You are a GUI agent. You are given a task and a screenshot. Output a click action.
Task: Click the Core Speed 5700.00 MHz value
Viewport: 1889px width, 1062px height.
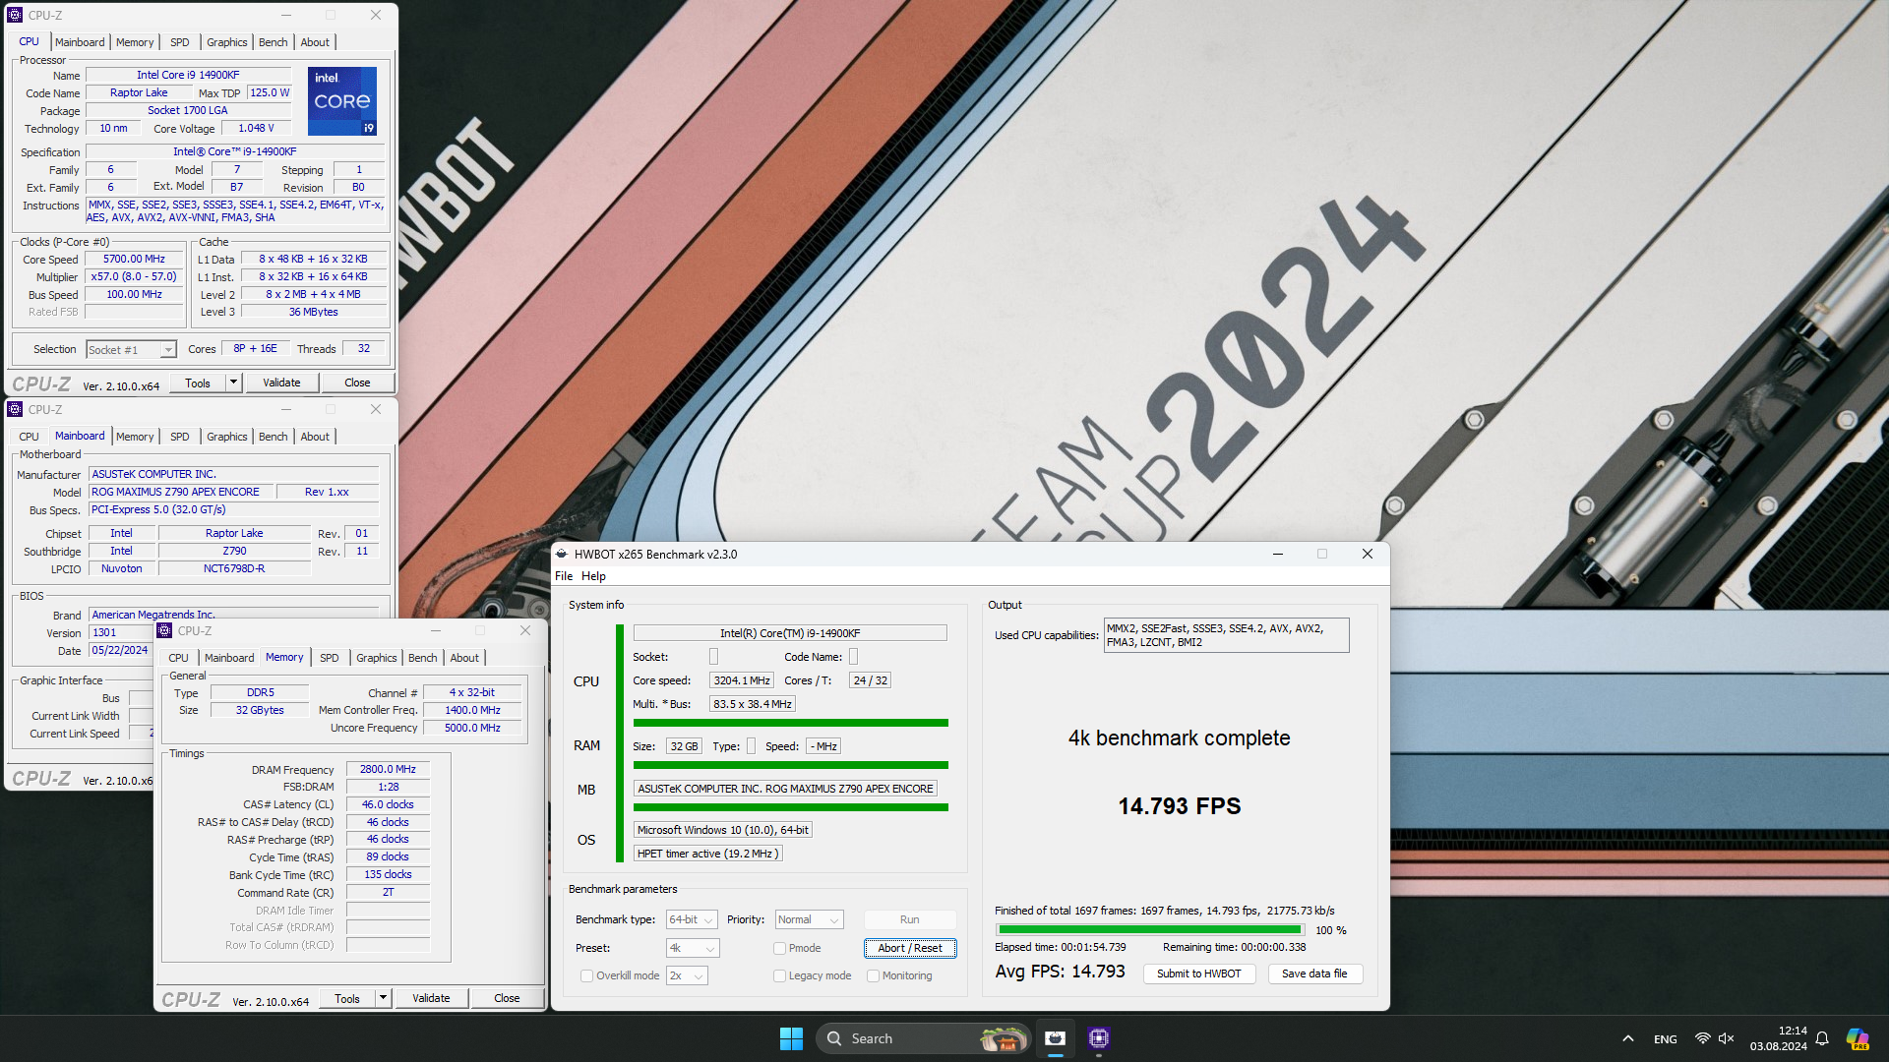[134, 260]
